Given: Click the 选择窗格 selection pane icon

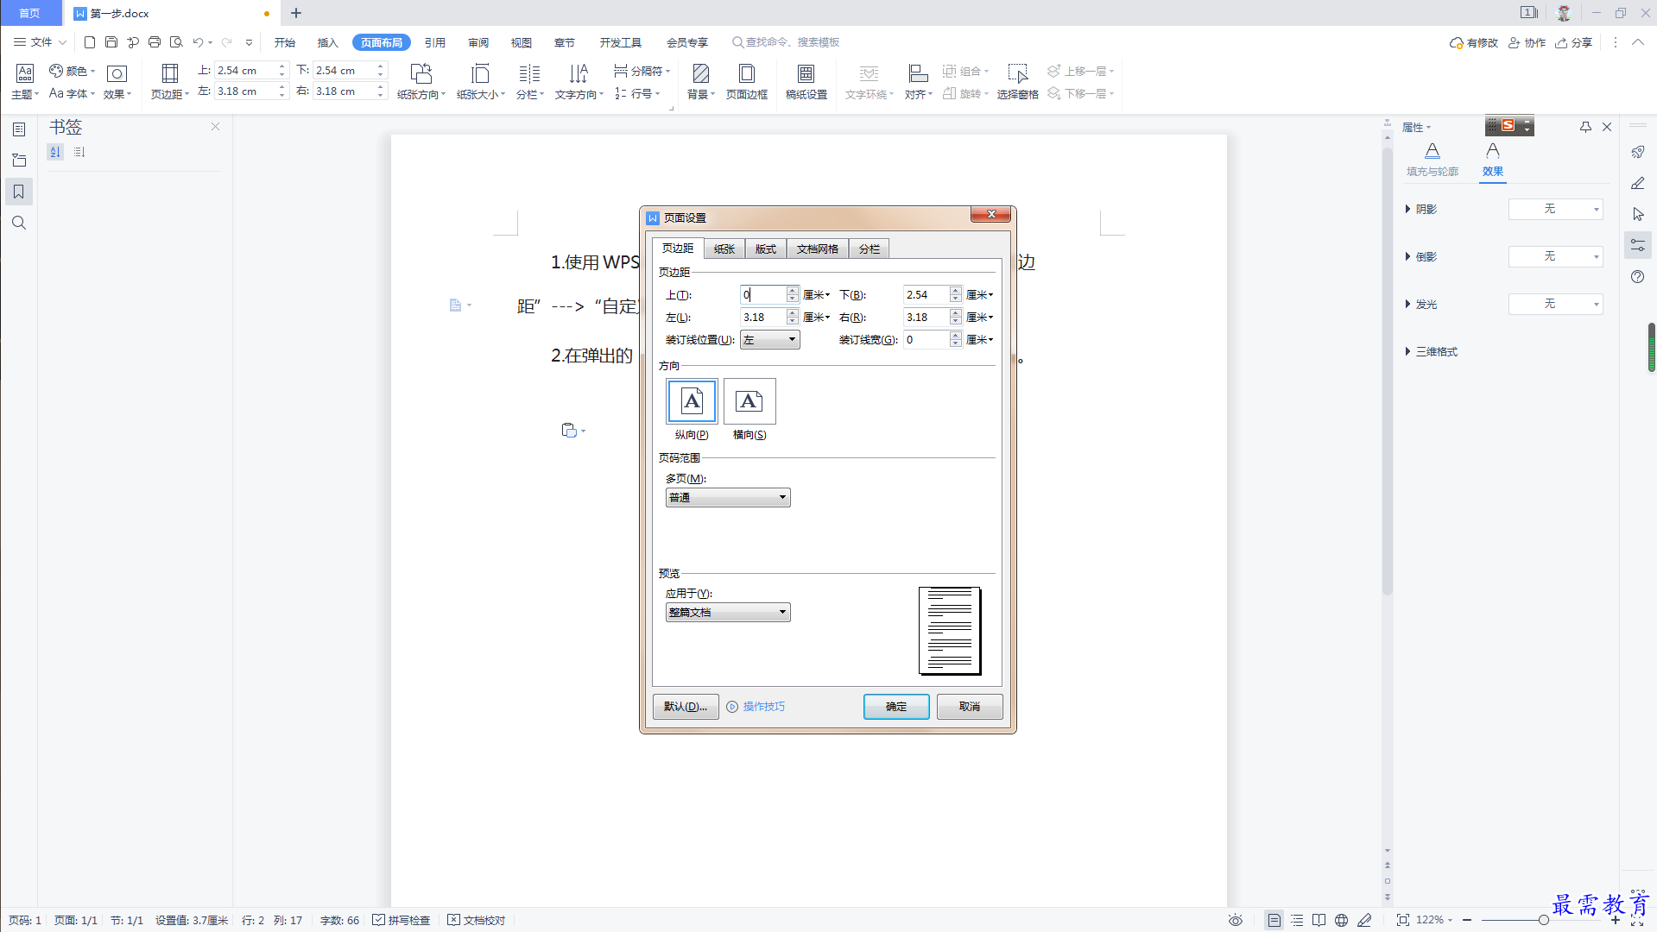Looking at the screenshot, I should 1017,82.
